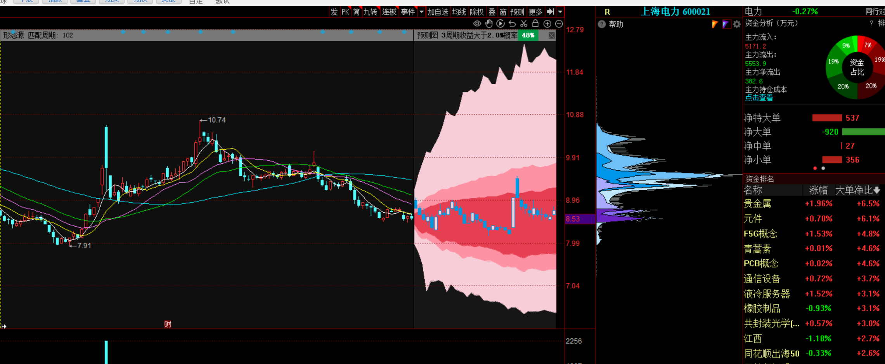The width and height of the screenshot is (885, 364).
Task: Toggle the 简 simplified view button
Action: (x=356, y=12)
